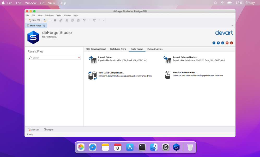Open the Go menu in macOS menu bar
Image resolution: width=260 pixels, height=157 pixels.
coord(42,3)
